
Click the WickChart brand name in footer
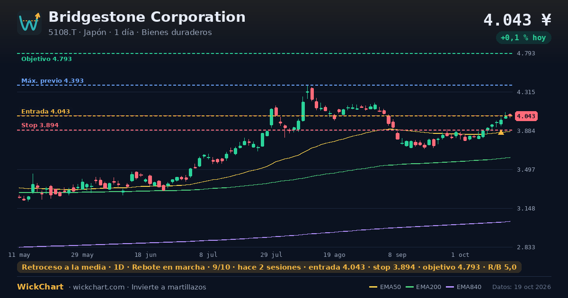click(x=40, y=287)
